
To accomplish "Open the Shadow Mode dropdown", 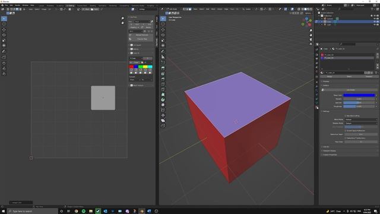I will 361,123.
